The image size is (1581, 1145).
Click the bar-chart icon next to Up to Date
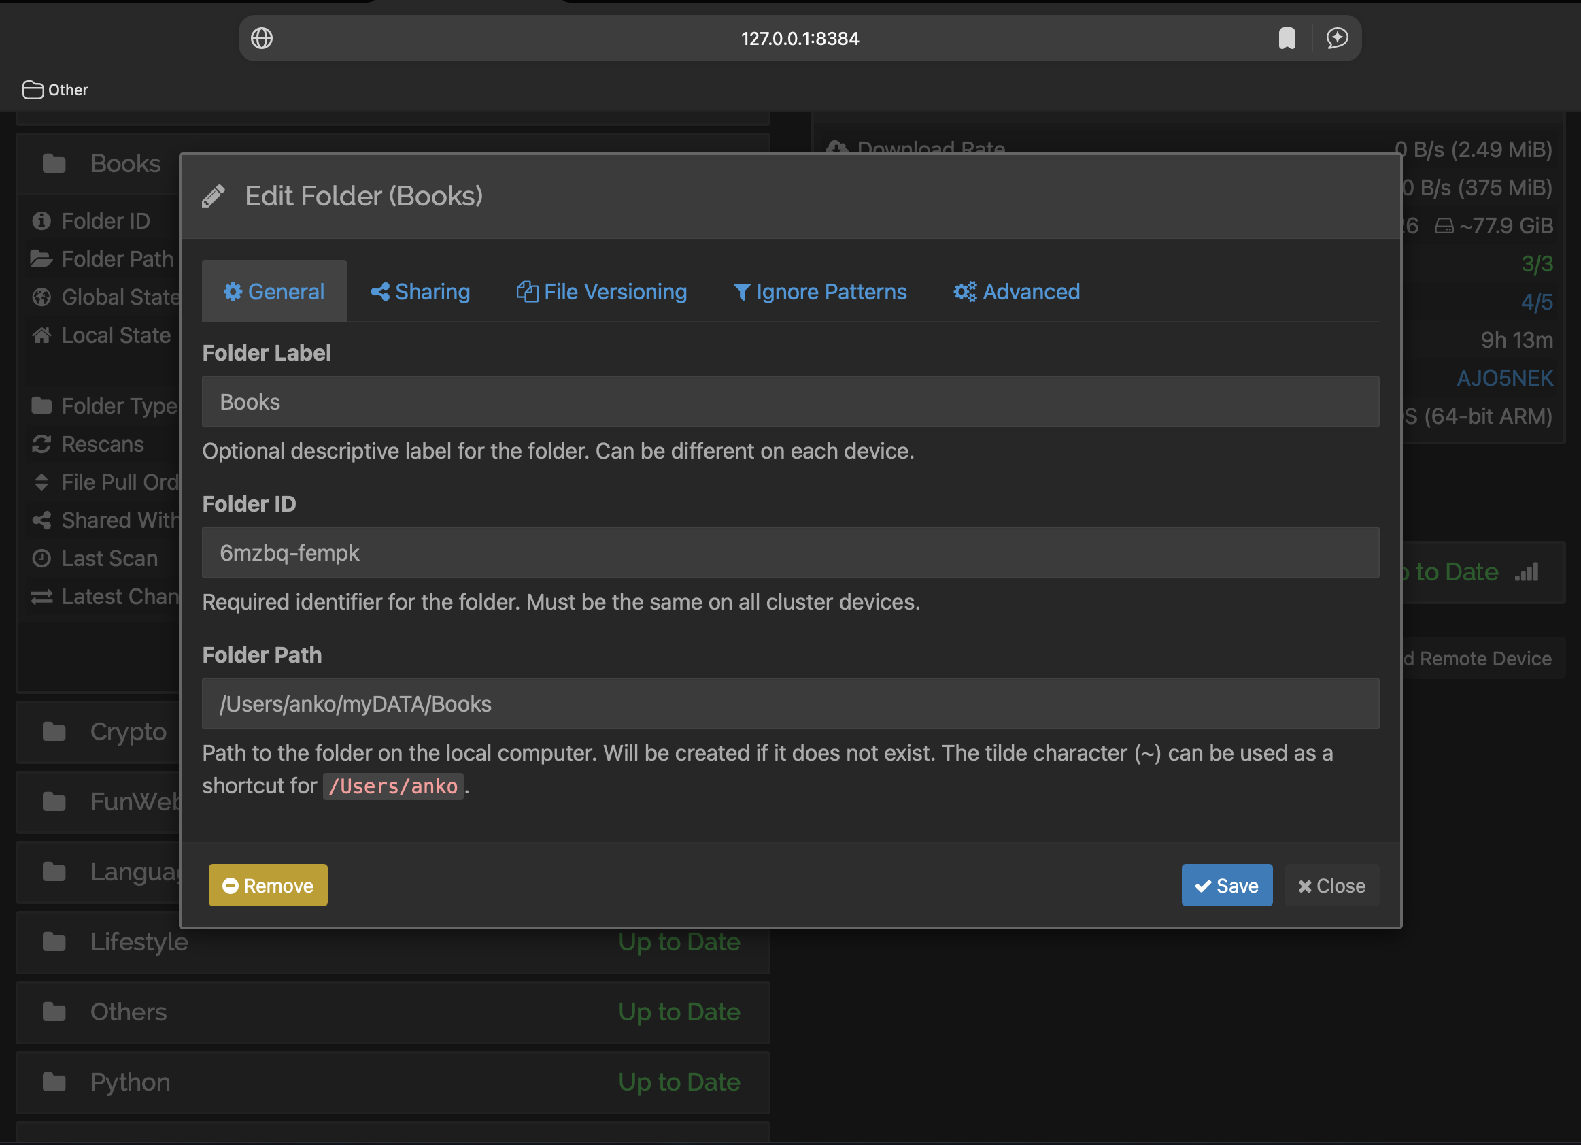click(1526, 573)
